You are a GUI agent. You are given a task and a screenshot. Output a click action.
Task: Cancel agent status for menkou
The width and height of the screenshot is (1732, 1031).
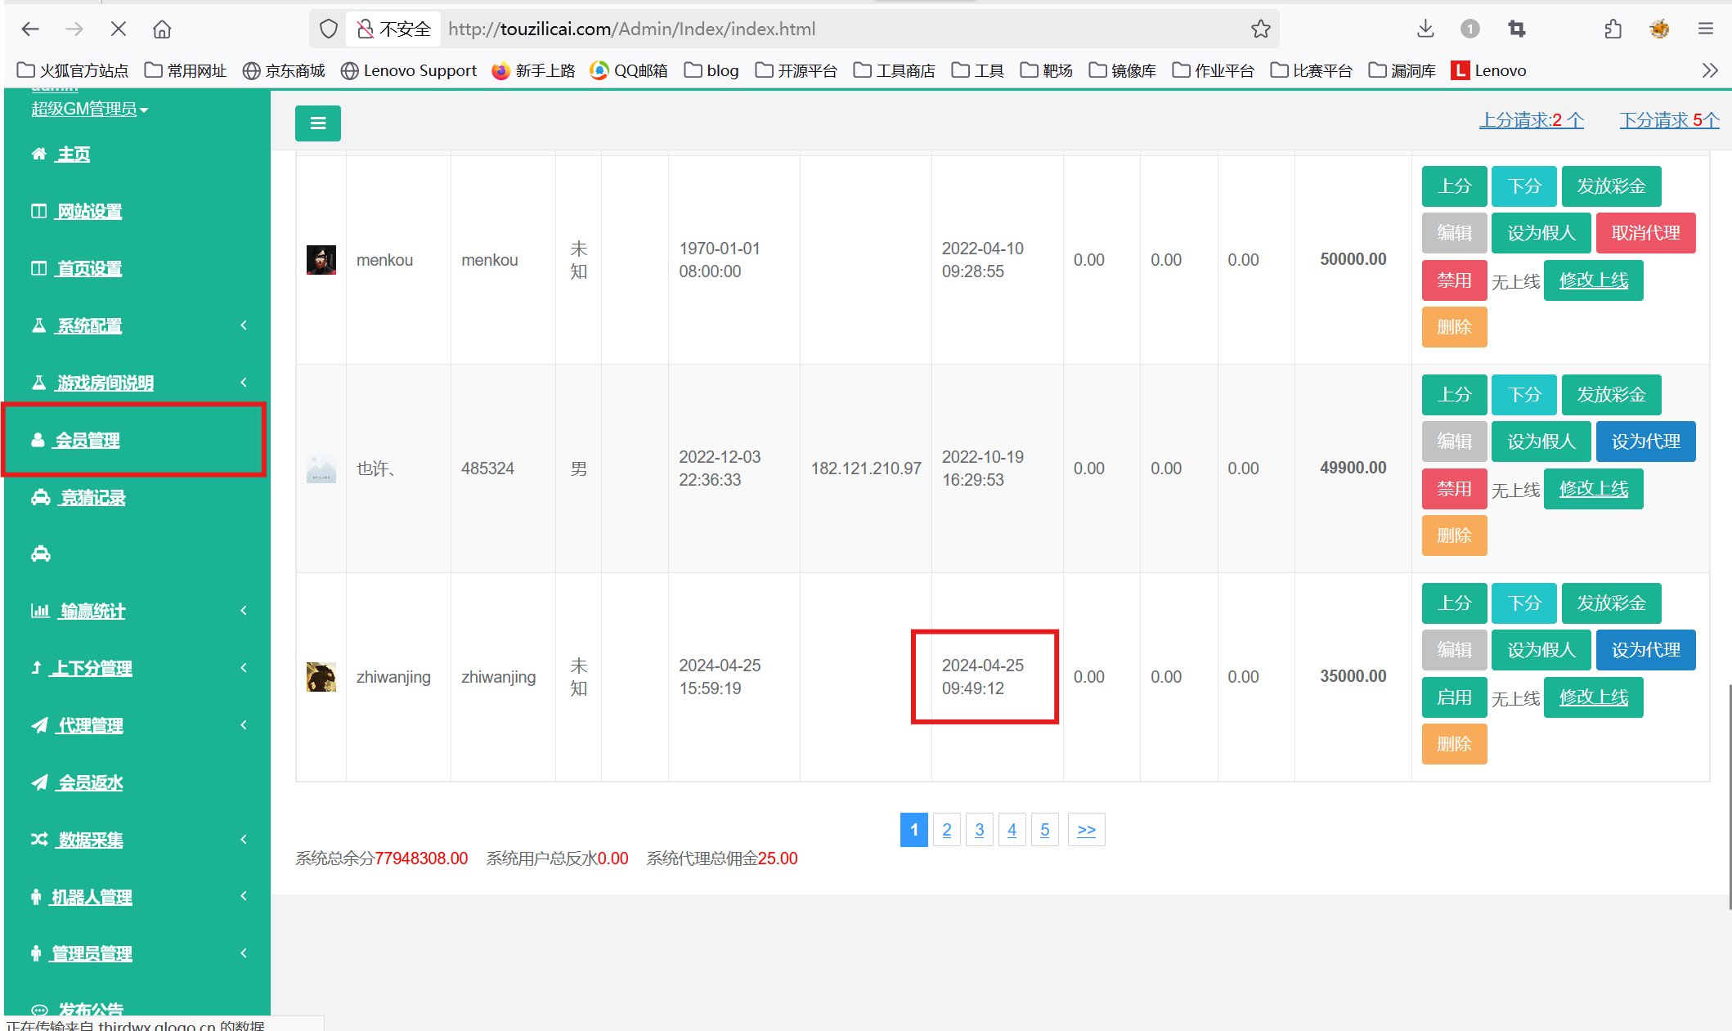1645,233
